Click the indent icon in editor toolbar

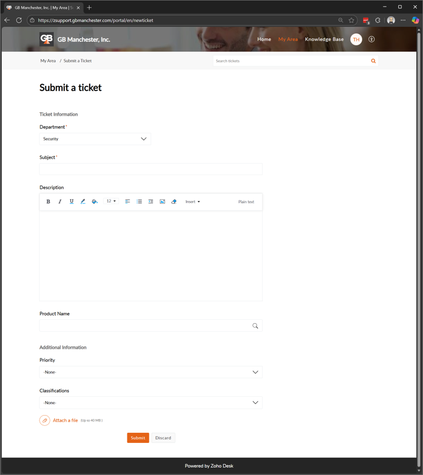[151, 202]
